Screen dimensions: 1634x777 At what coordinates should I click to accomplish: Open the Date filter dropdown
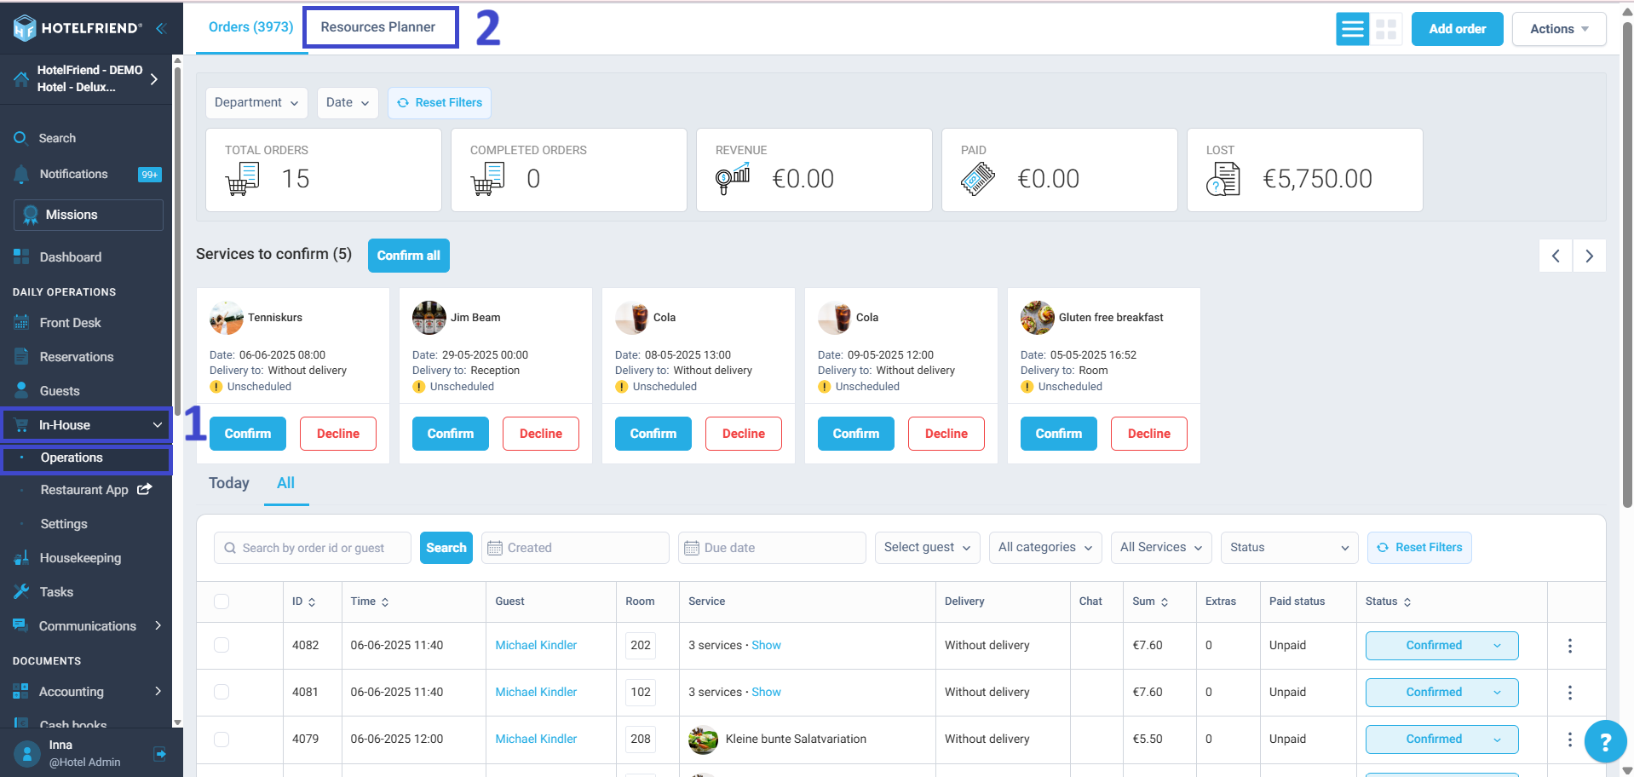[x=348, y=103]
